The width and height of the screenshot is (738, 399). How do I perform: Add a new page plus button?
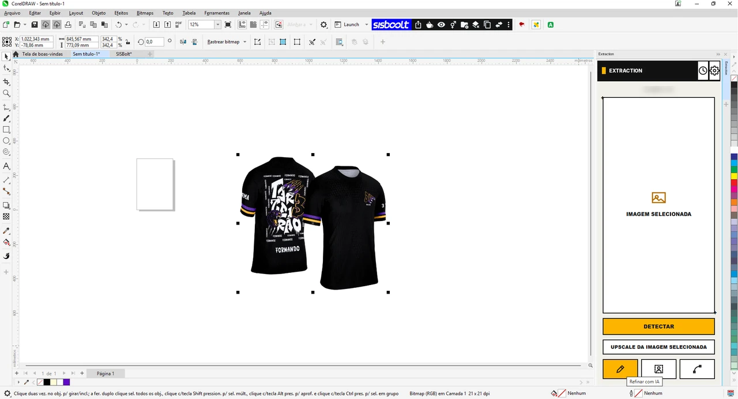[82, 374]
